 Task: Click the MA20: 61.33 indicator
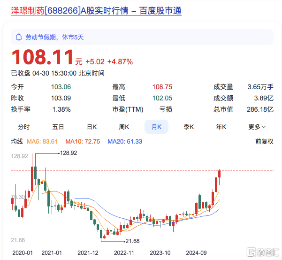(125, 141)
